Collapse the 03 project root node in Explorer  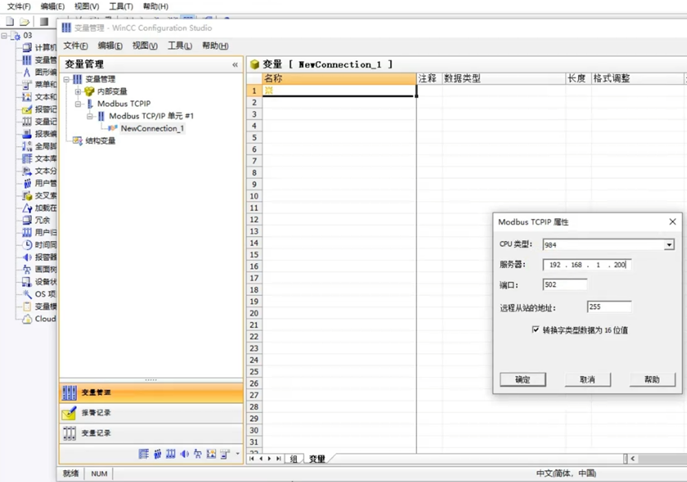4,36
